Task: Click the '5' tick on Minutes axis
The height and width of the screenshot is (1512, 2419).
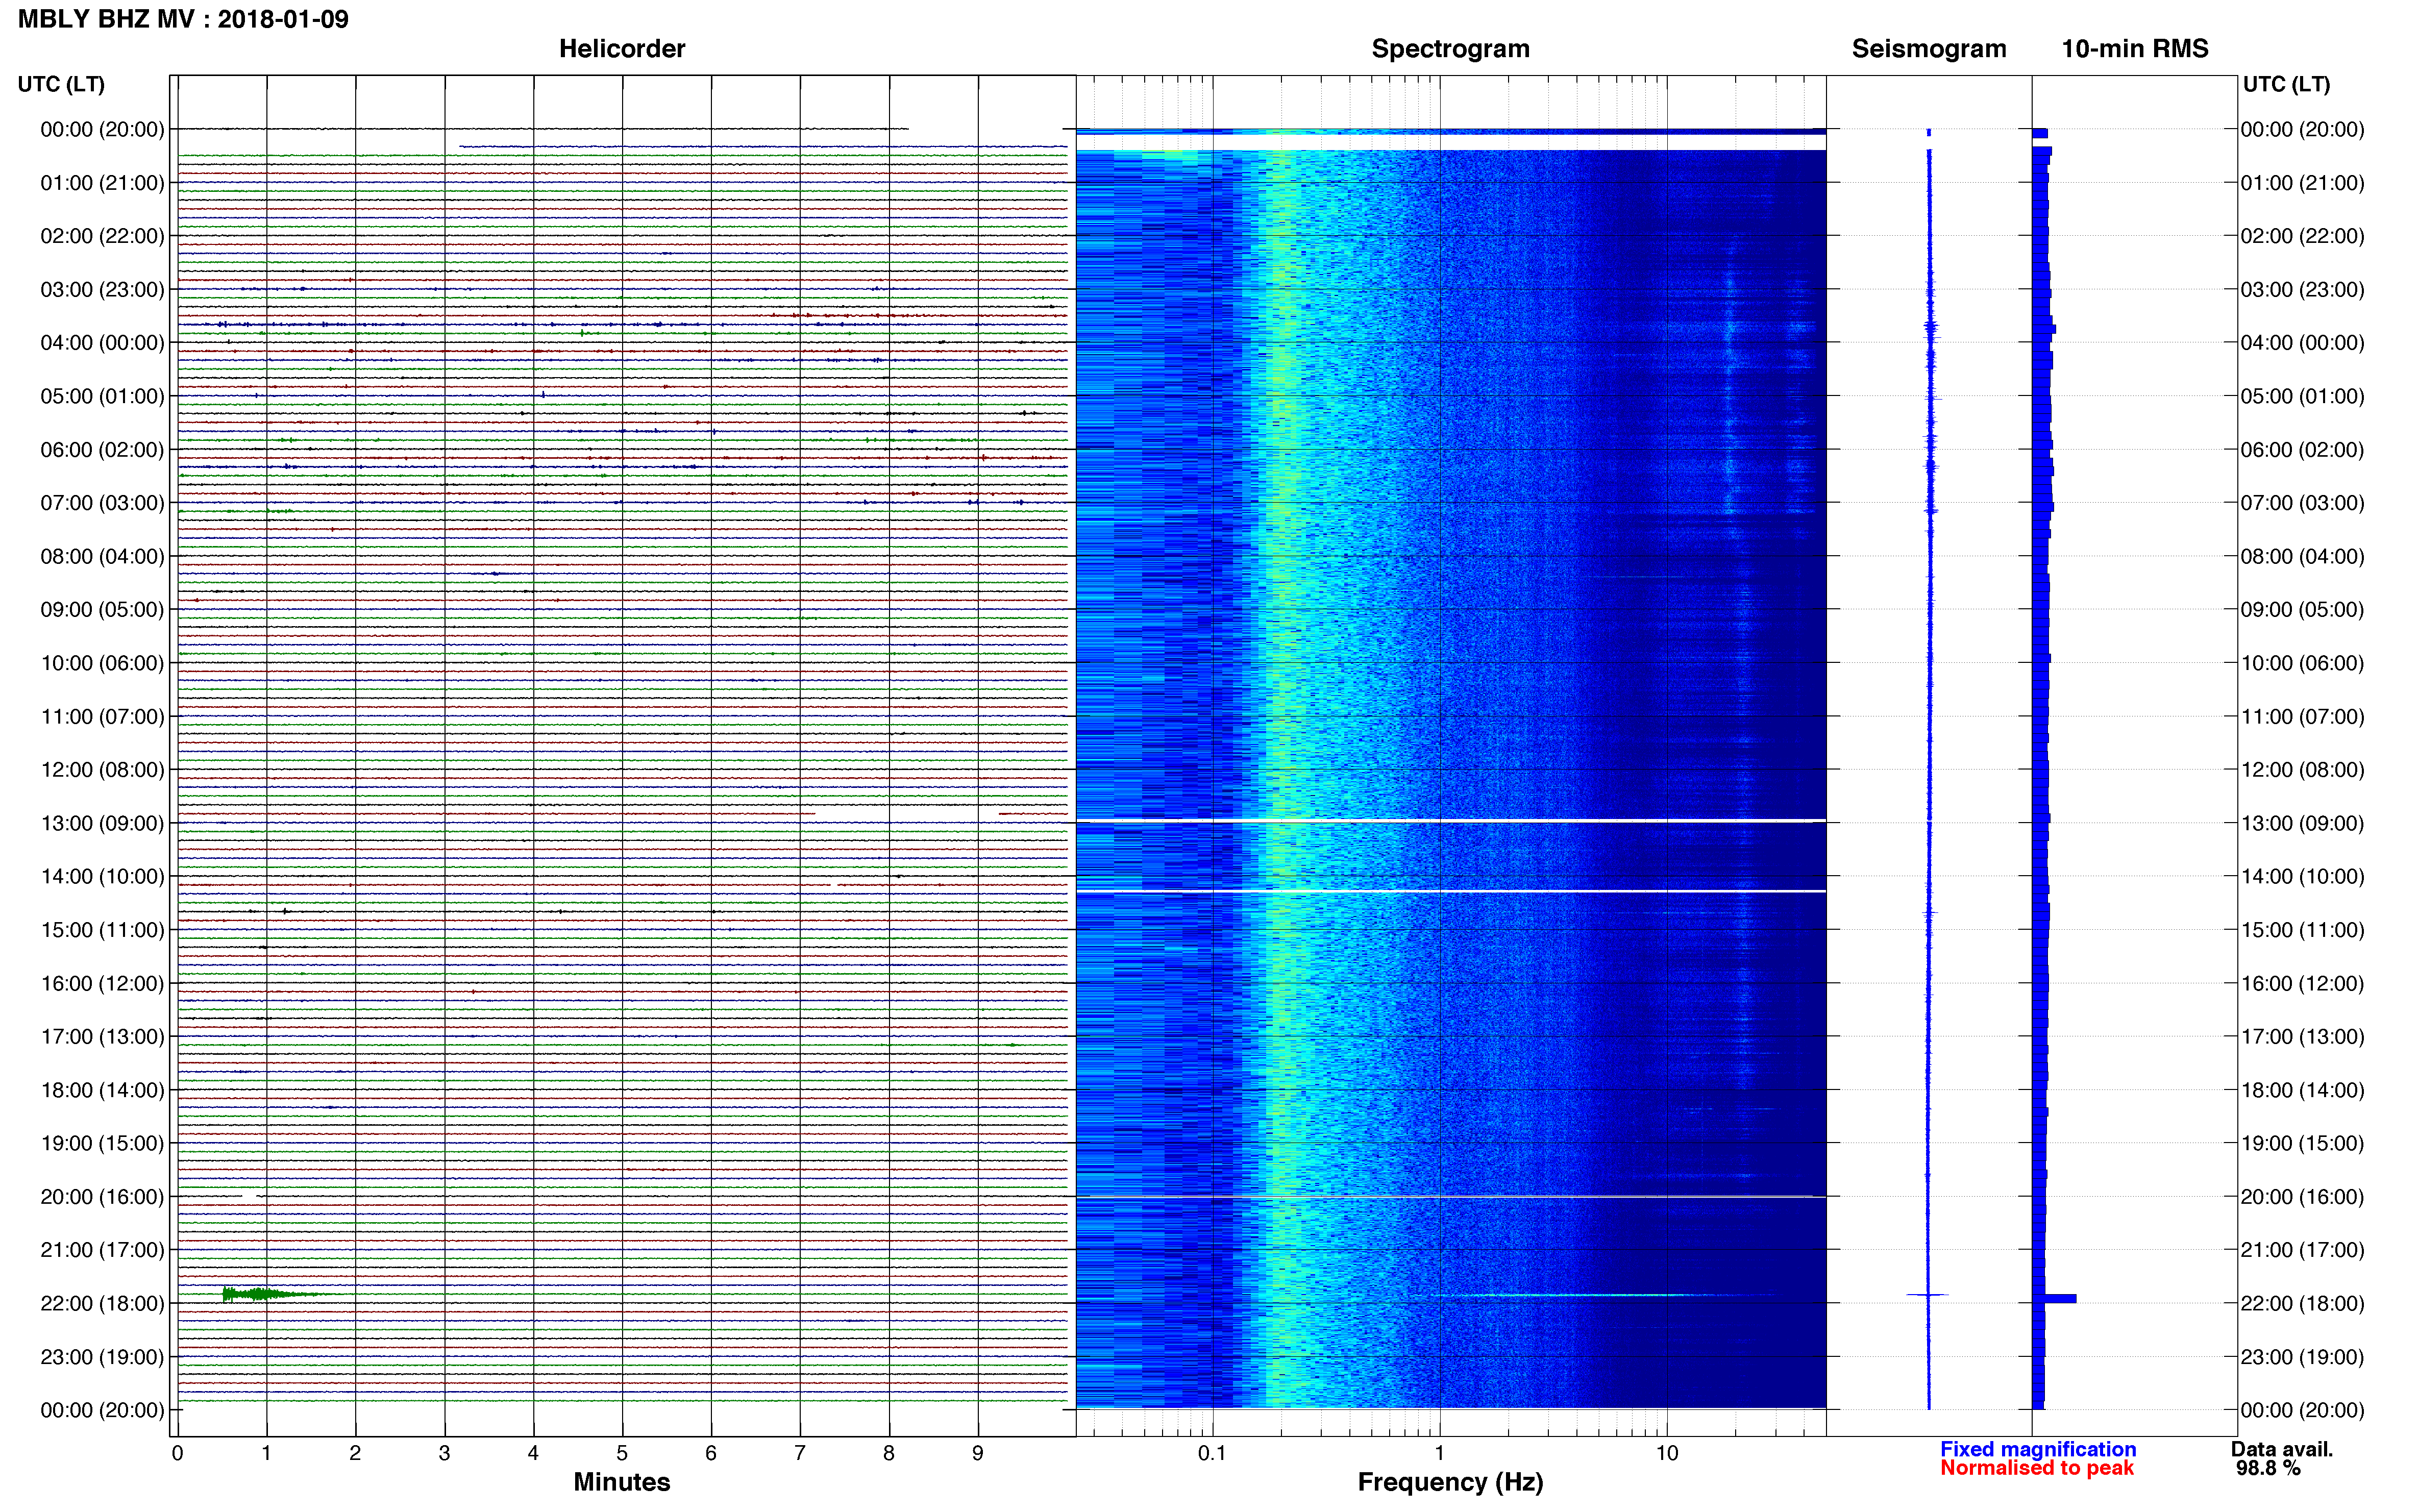Action: pyautogui.click(x=622, y=1453)
